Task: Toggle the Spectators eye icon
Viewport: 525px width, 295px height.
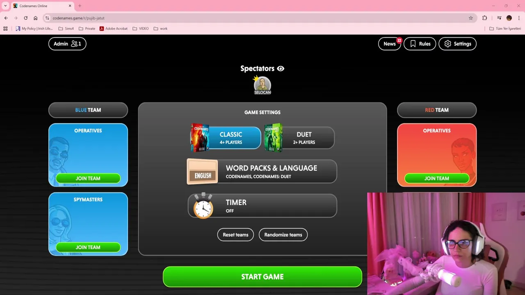Action: pos(281,69)
